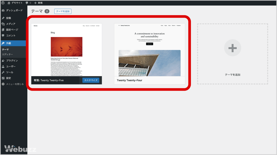Click the 外観 paintbrush icon
The image size is (277, 155).
[x=3, y=43]
